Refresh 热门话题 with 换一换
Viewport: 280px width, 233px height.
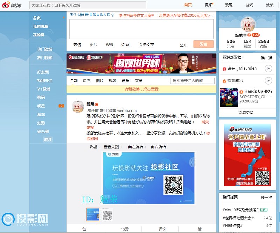[x=266, y=197]
